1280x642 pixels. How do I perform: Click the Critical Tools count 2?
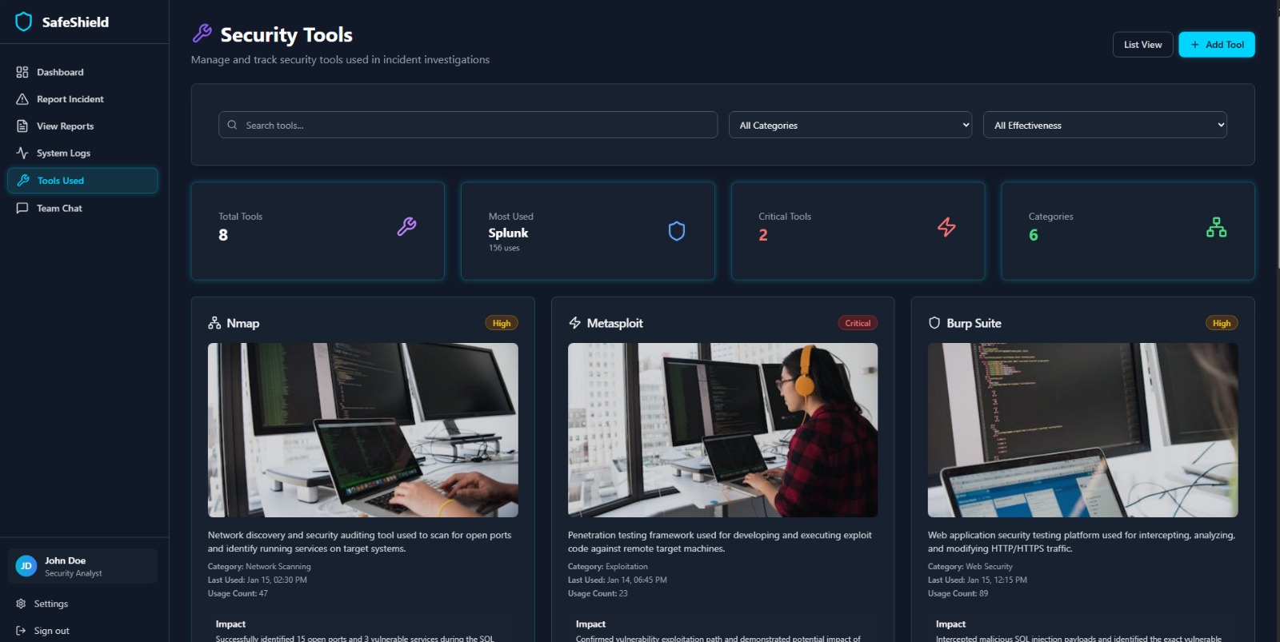pos(763,235)
